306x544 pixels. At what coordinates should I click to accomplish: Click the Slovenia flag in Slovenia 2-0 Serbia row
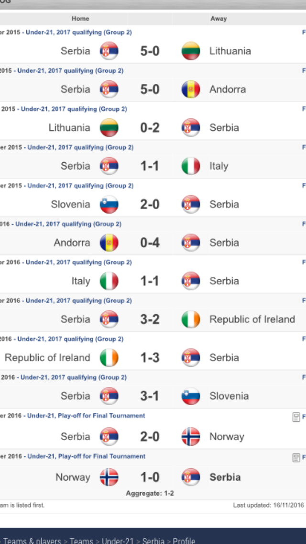pos(109,204)
